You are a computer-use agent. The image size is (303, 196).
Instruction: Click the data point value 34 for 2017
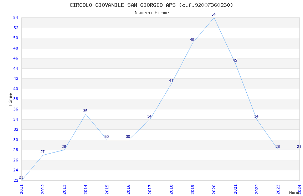149,116
